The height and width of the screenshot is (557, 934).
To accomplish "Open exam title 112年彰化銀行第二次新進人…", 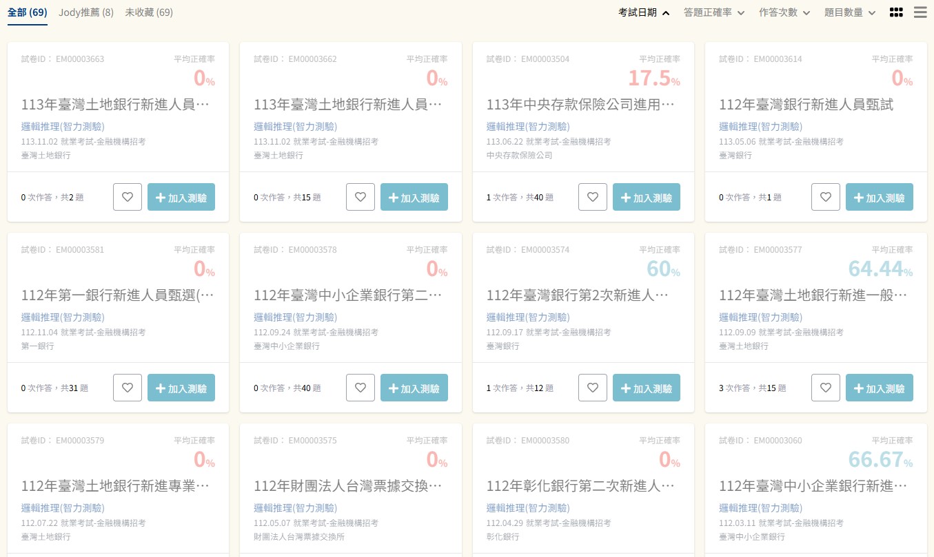I will coord(580,487).
